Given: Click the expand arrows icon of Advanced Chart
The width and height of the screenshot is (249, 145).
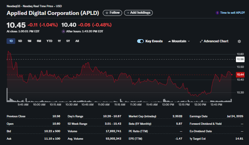Looking at the screenshot, I should coord(201,41).
